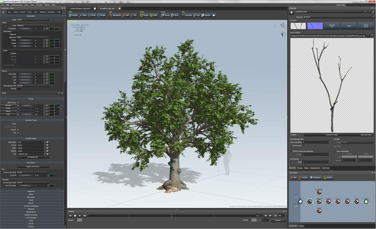This screenshot has height=229, width=376.
Task: Click the Toggle hand drawn button
Action: pyautogui.click(x=32, y=166)
